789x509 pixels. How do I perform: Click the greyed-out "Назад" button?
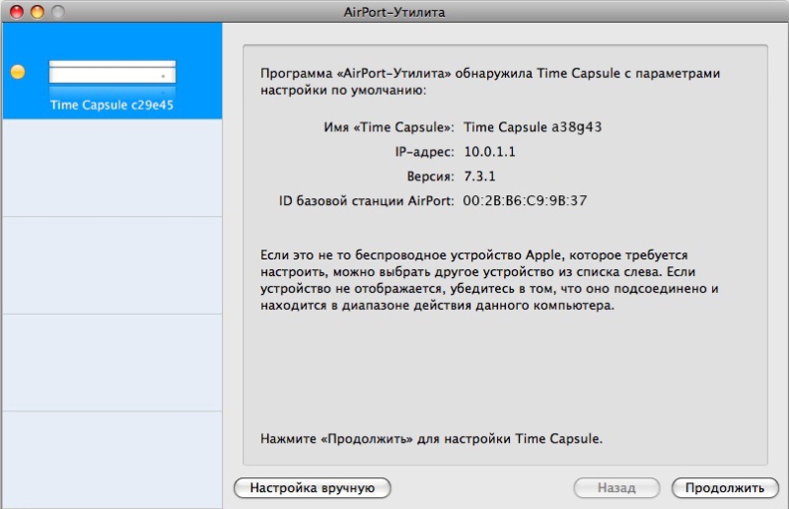pos(616,487)
